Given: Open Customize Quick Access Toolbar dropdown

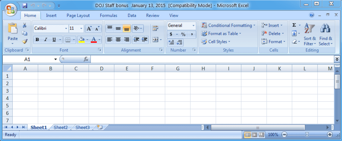Looking at the screenshot, I should 59,6.
